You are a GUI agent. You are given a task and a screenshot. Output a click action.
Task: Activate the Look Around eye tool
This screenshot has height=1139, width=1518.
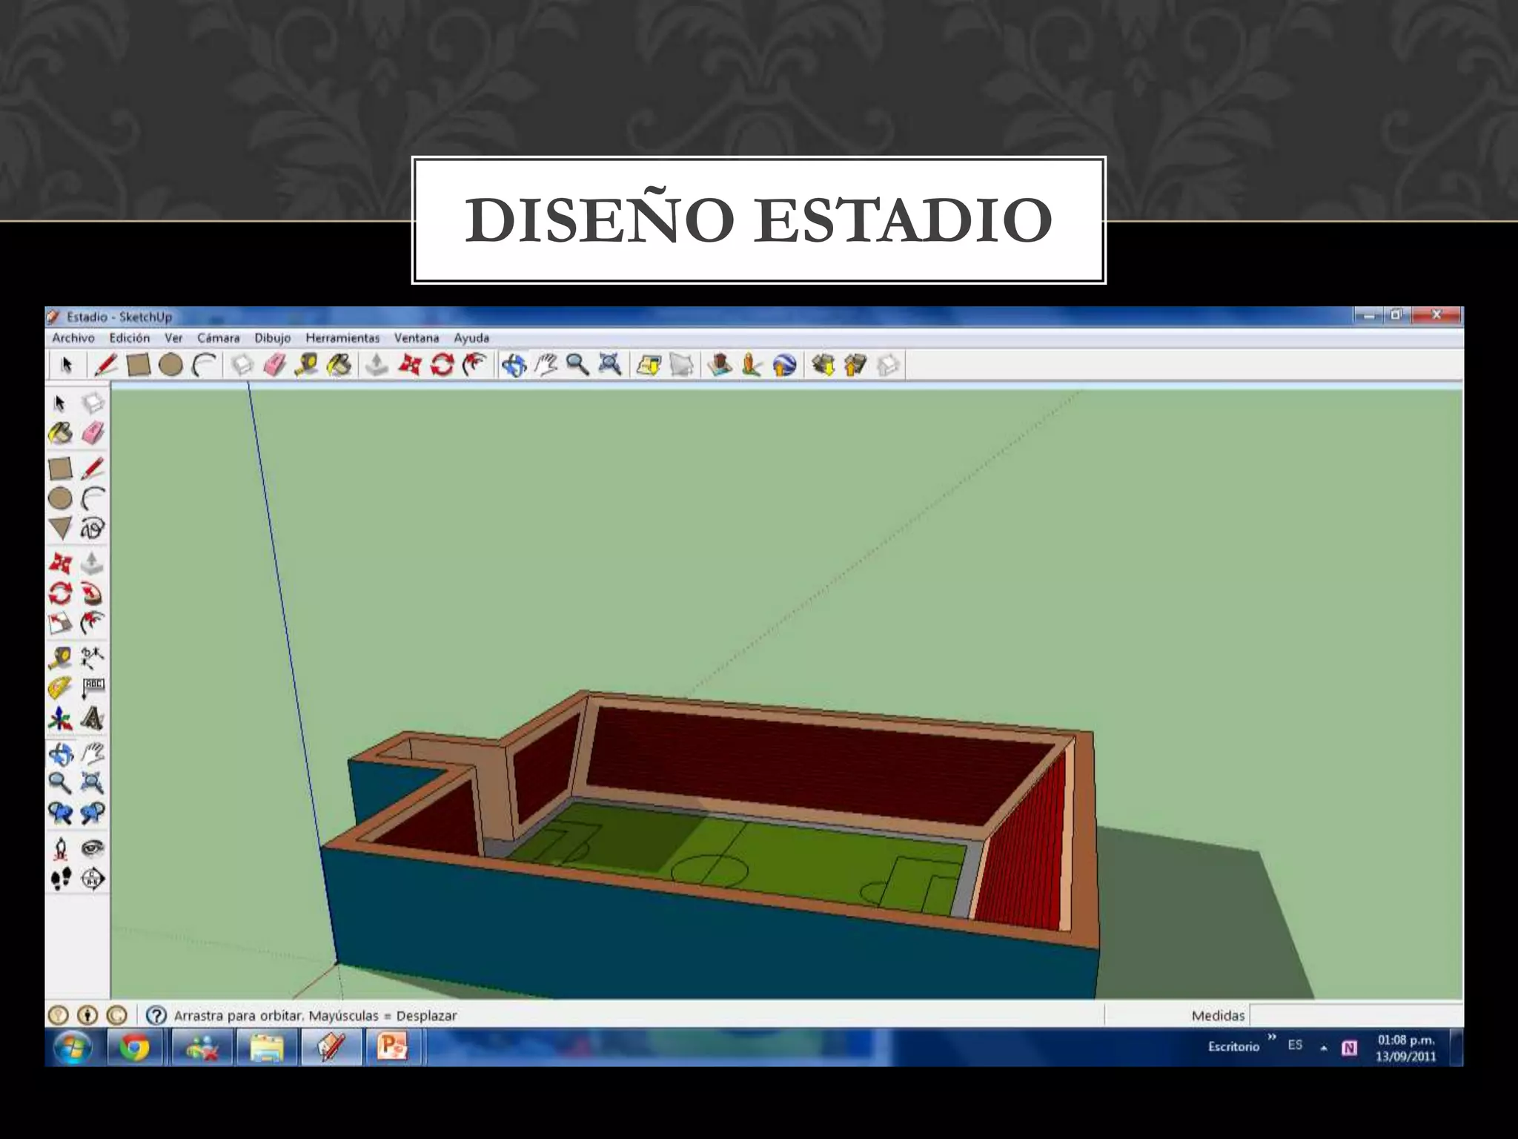point(92,848)
